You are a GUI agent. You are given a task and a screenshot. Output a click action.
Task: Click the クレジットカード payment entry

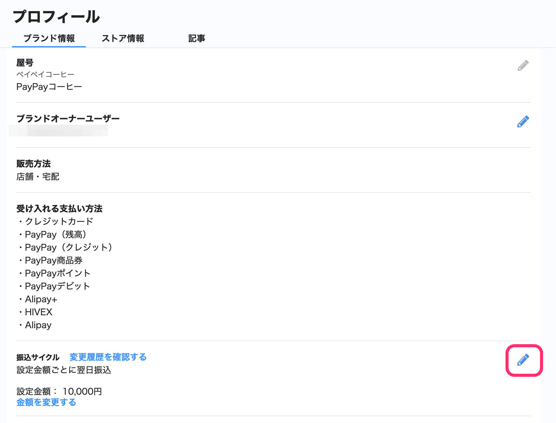59,221
